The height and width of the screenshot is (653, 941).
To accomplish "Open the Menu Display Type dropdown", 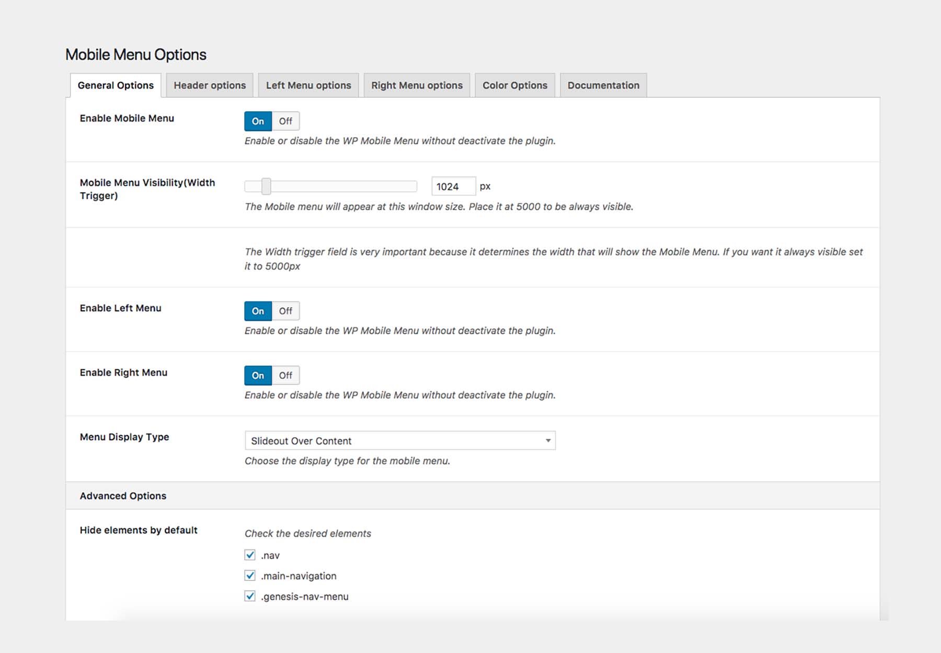I will (399, 440).
